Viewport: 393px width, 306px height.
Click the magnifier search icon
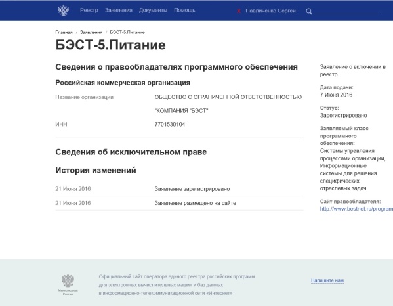309,11
